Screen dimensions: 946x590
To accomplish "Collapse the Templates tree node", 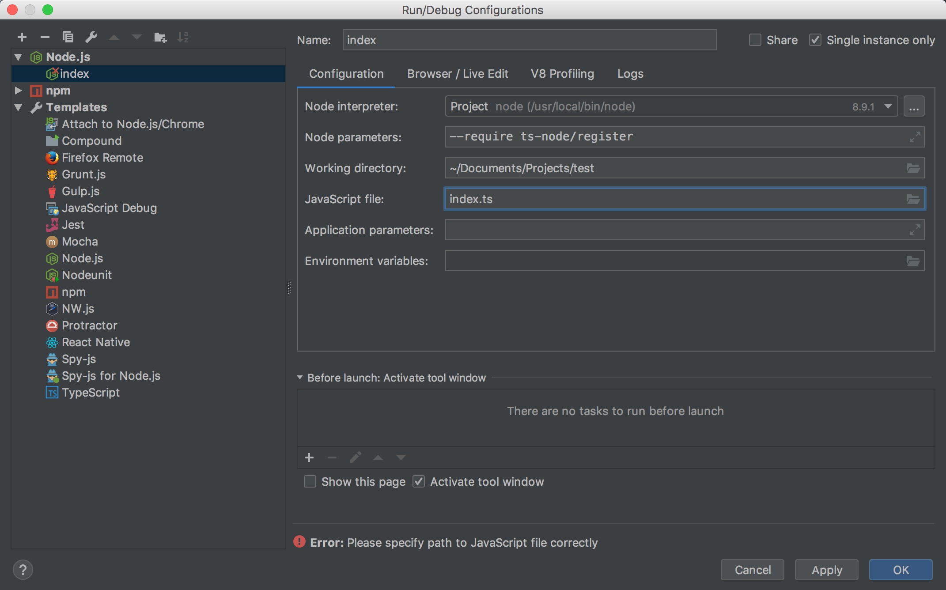I will (x=18, y=107).
